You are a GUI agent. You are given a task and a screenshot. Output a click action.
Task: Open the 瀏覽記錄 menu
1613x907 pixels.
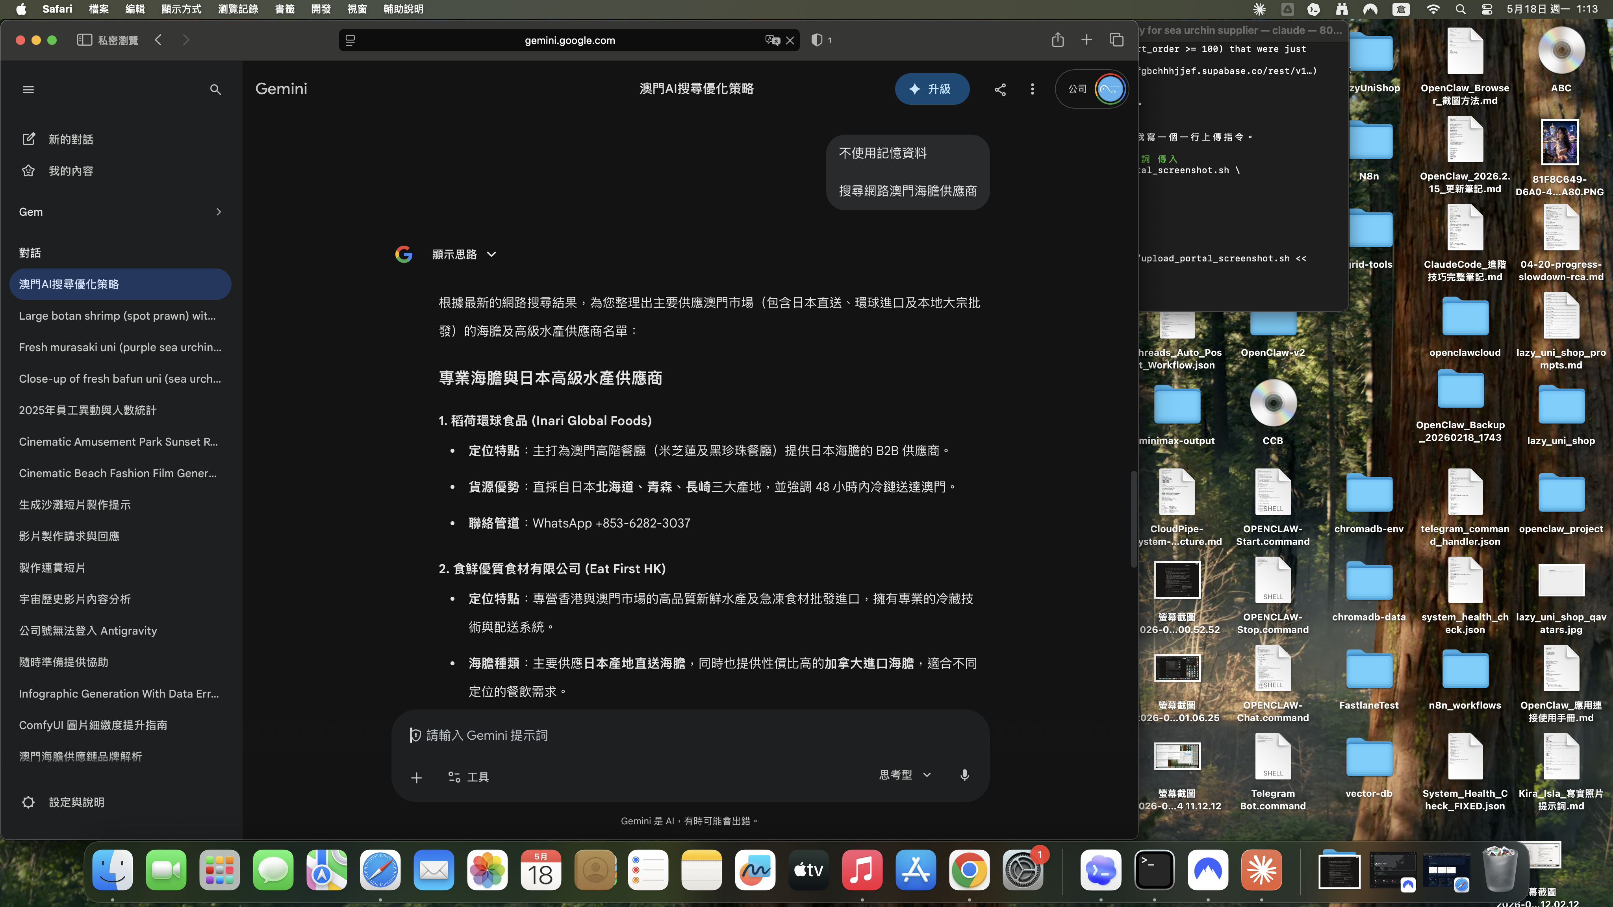[238, 9]
